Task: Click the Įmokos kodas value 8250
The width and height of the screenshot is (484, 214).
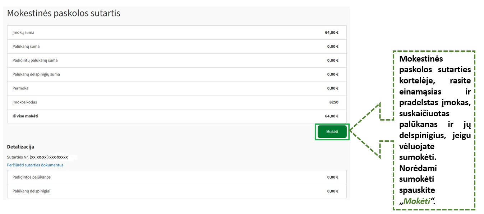Action: coord(334,102)
